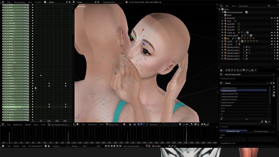The image size is (279, 157).
Task: Open the Object properties tab icon
Action: (238, 70)
